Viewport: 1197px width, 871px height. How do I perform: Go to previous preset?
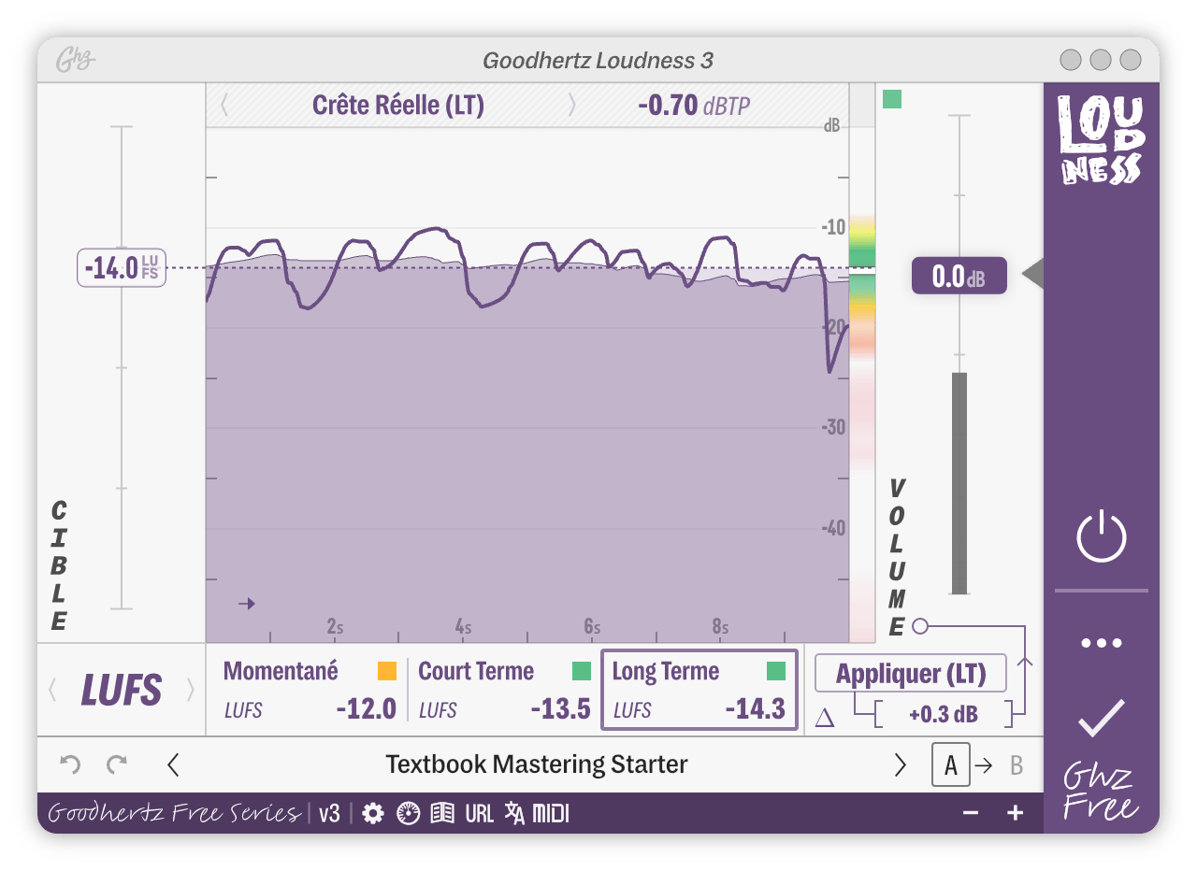pos(173,764)
